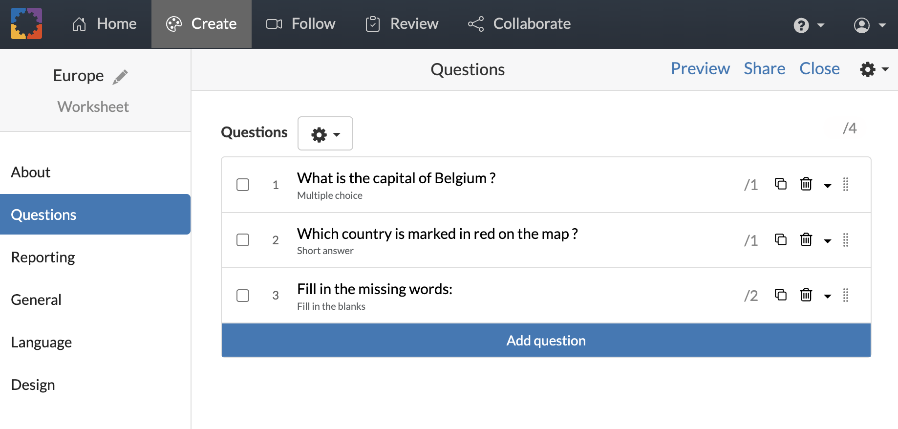
Task: Open the Questions gear options button
Action: coord(325,133)
